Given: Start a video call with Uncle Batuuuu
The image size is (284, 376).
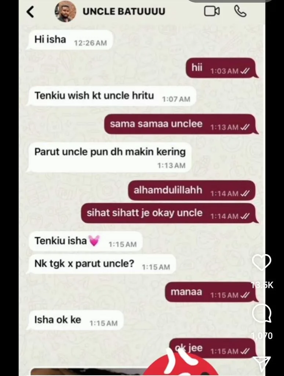Looking at the screenshot, I should pyautogui.click(x=212, y=11).
